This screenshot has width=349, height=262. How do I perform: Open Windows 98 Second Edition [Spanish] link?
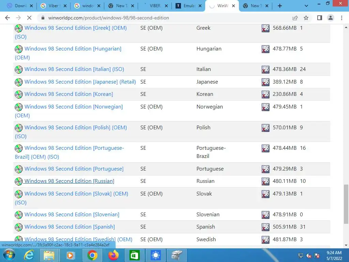point(70,227)
